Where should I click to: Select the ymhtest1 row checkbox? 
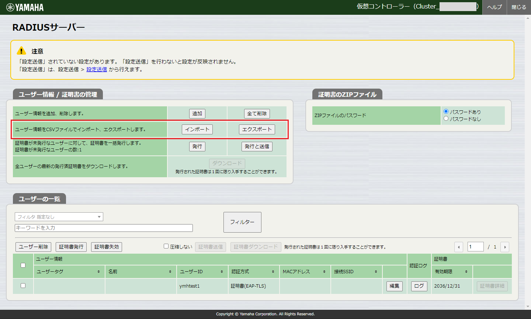[23, 286]
